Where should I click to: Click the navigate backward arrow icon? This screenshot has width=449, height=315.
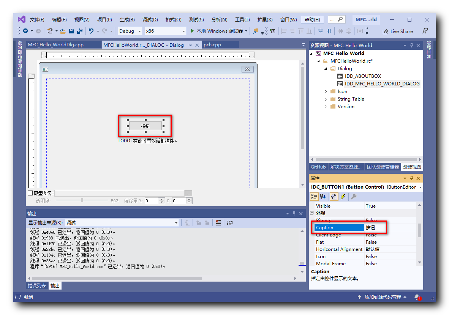(x=25, y=31)
